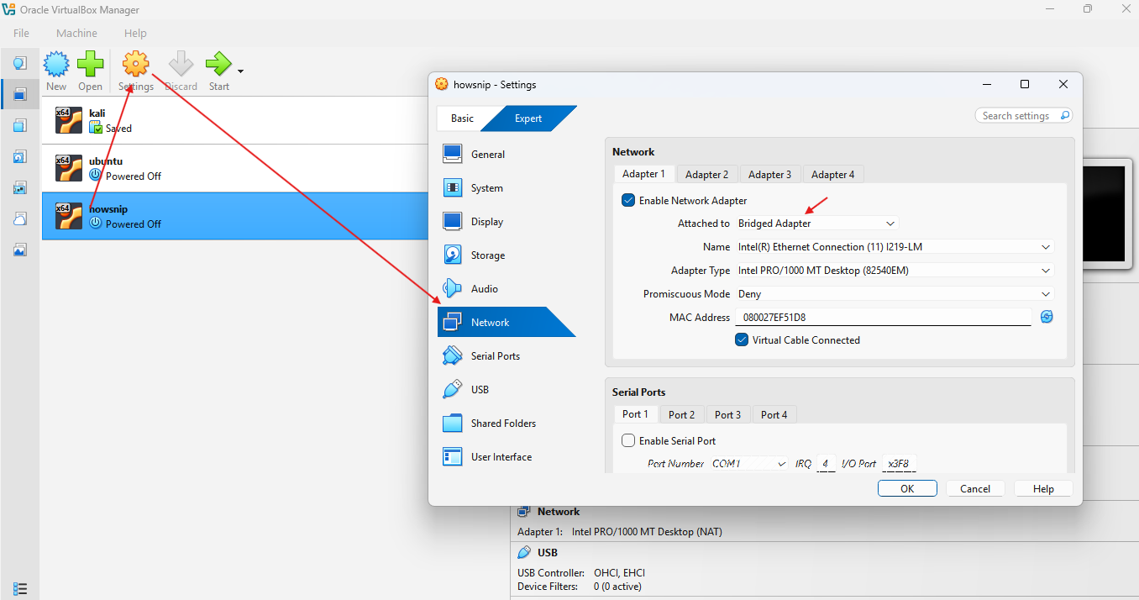Select the ubuntu virtual machine
Viewport: 1139px width, 600px height.
[234, 168]
